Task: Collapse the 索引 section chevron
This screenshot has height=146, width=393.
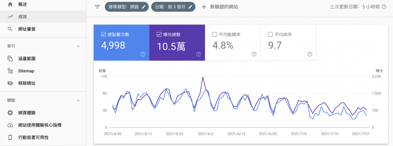Action: (x=78, y=46)
